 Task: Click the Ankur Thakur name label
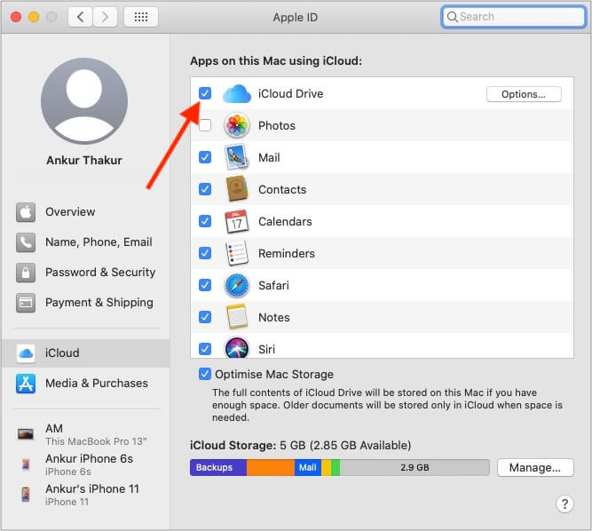tap(84, 160)
